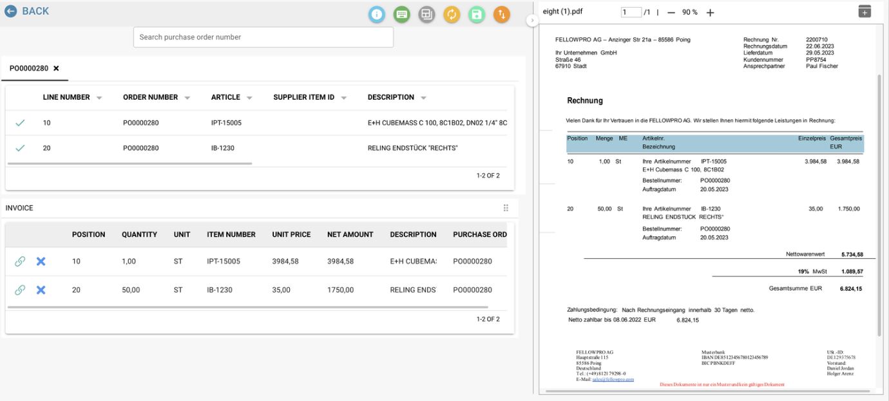Click article cell IB-1230 in order table
Image resolution: width=889 pixels, height=401 pixels.
(x=222, y=148)
